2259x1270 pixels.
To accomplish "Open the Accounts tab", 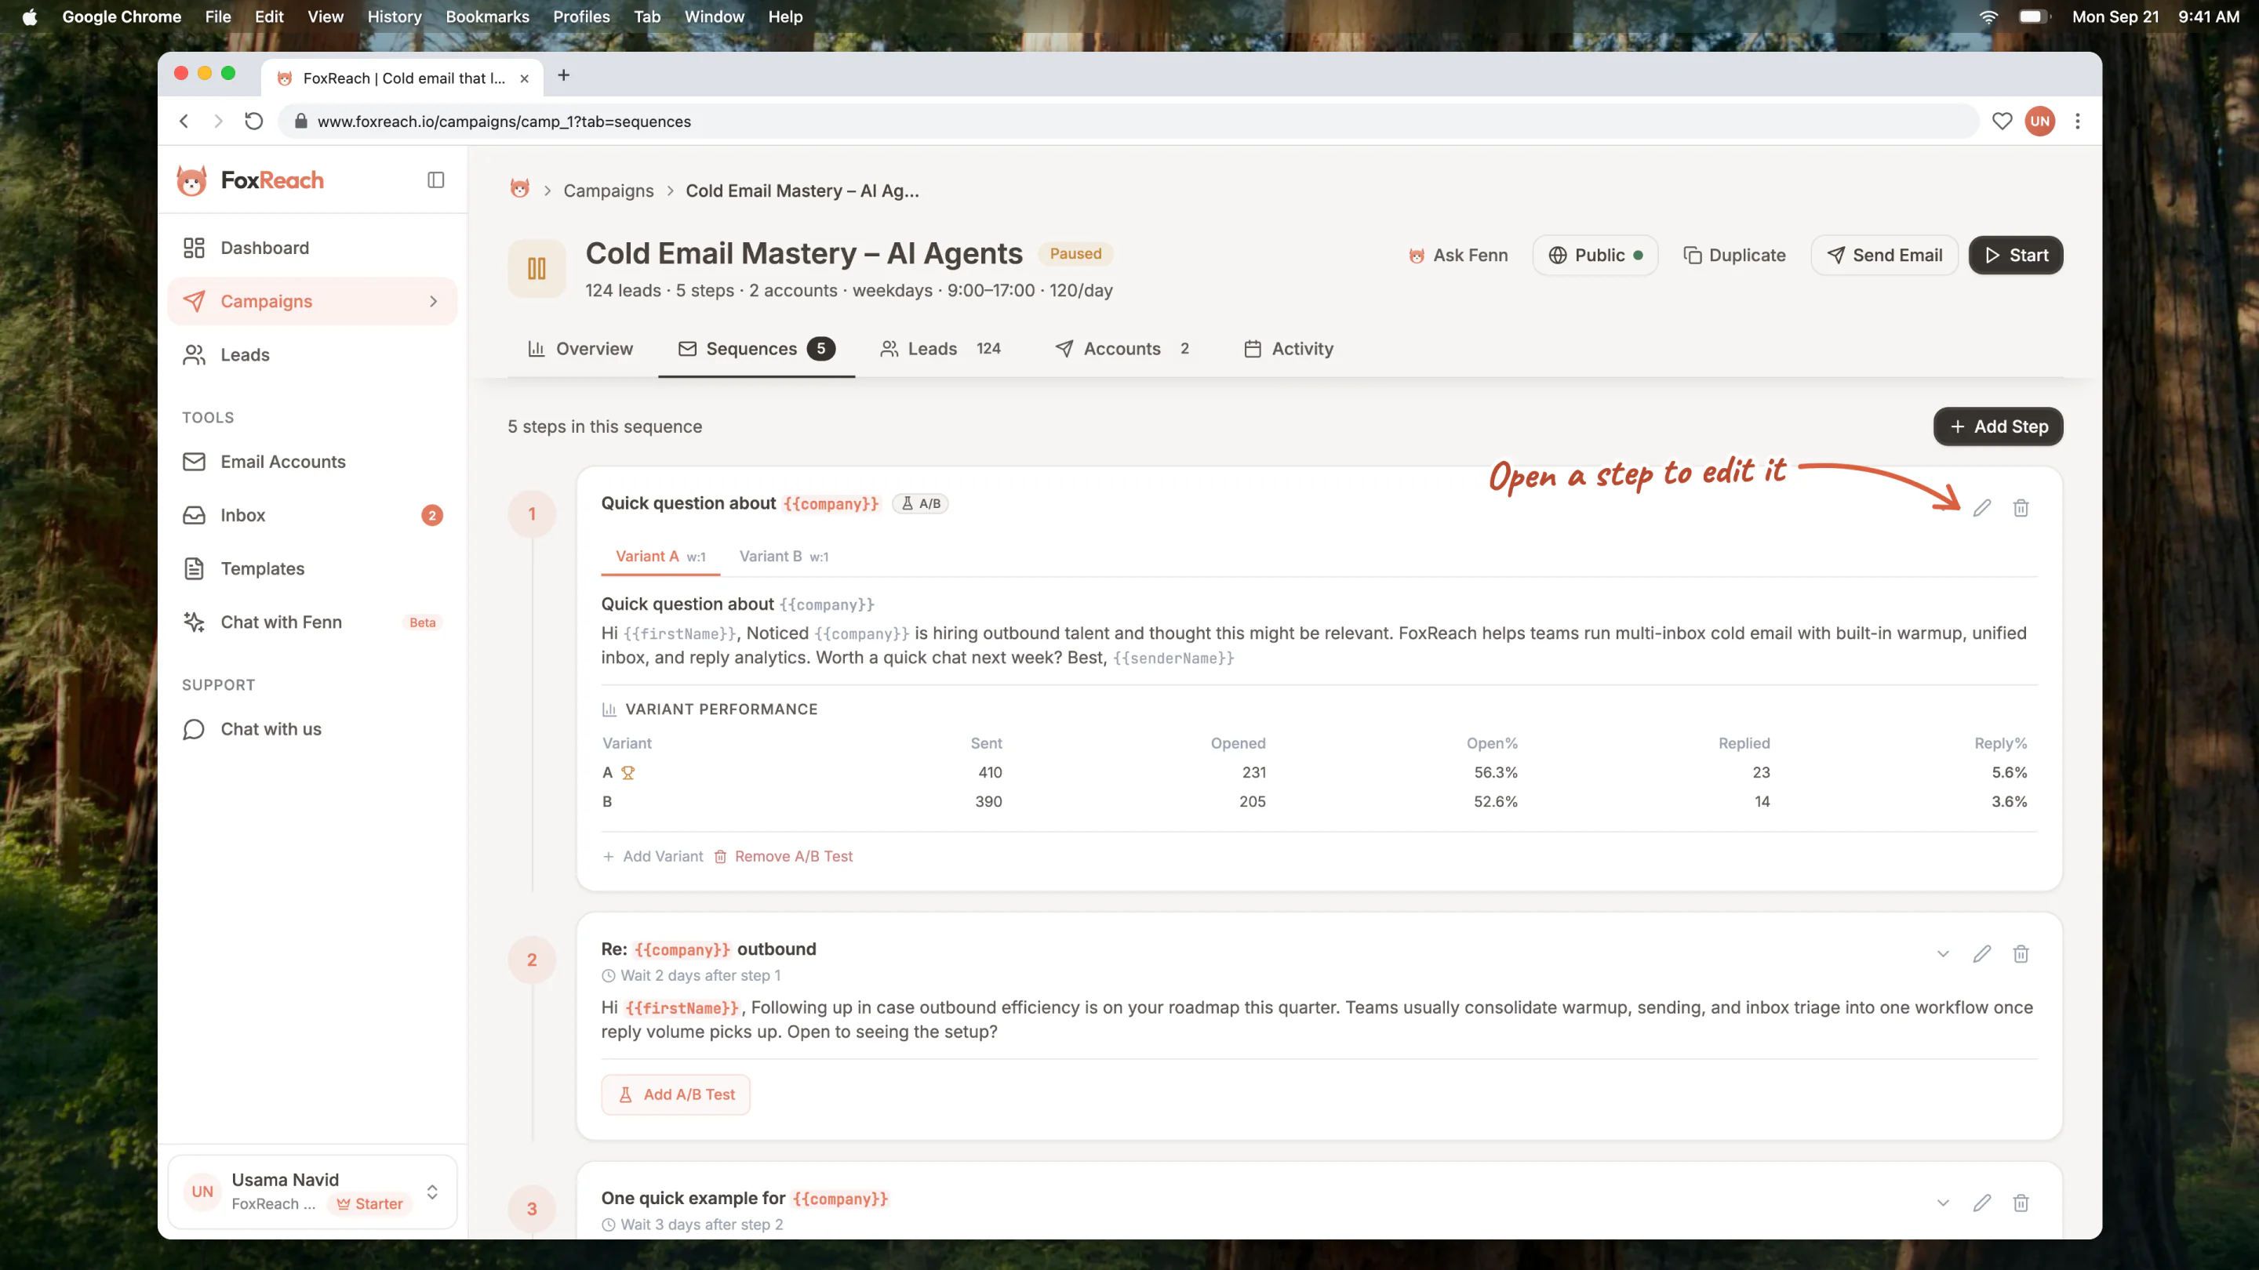I will click(1122, 349).
